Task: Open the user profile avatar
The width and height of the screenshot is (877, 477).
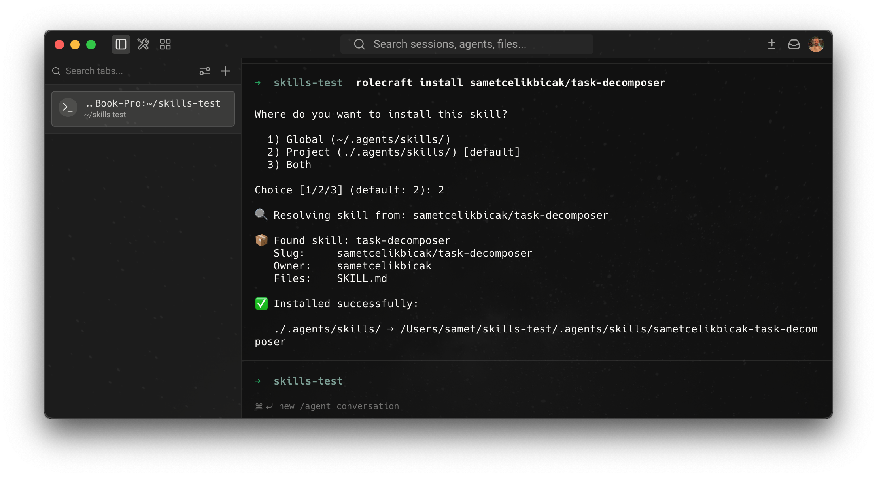Action: coord(816,44)
